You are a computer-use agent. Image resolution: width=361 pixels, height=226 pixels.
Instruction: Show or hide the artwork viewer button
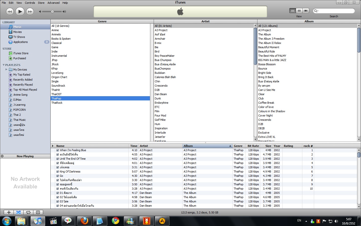pyautogui.click(x=38, y=212)
